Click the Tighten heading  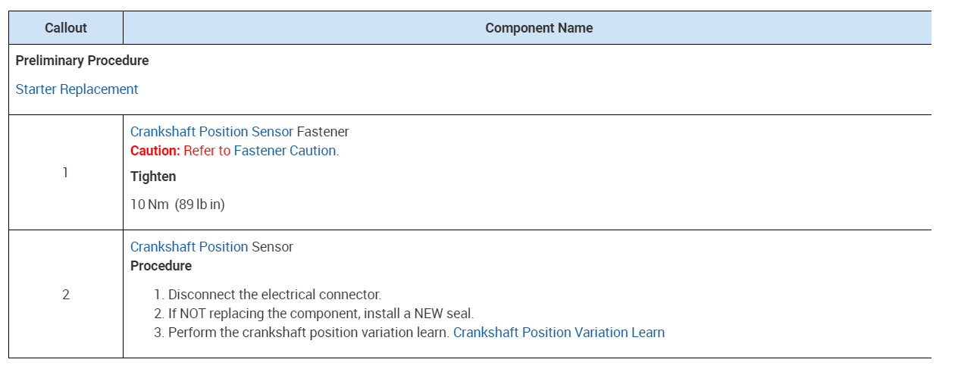pyautogui.click(x=153, y=177)
